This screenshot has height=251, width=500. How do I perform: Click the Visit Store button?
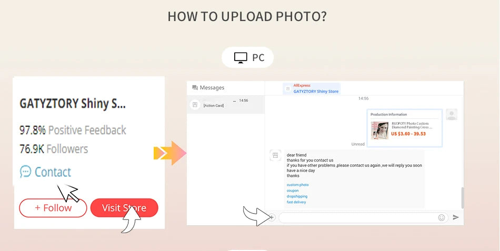(124, 208)
